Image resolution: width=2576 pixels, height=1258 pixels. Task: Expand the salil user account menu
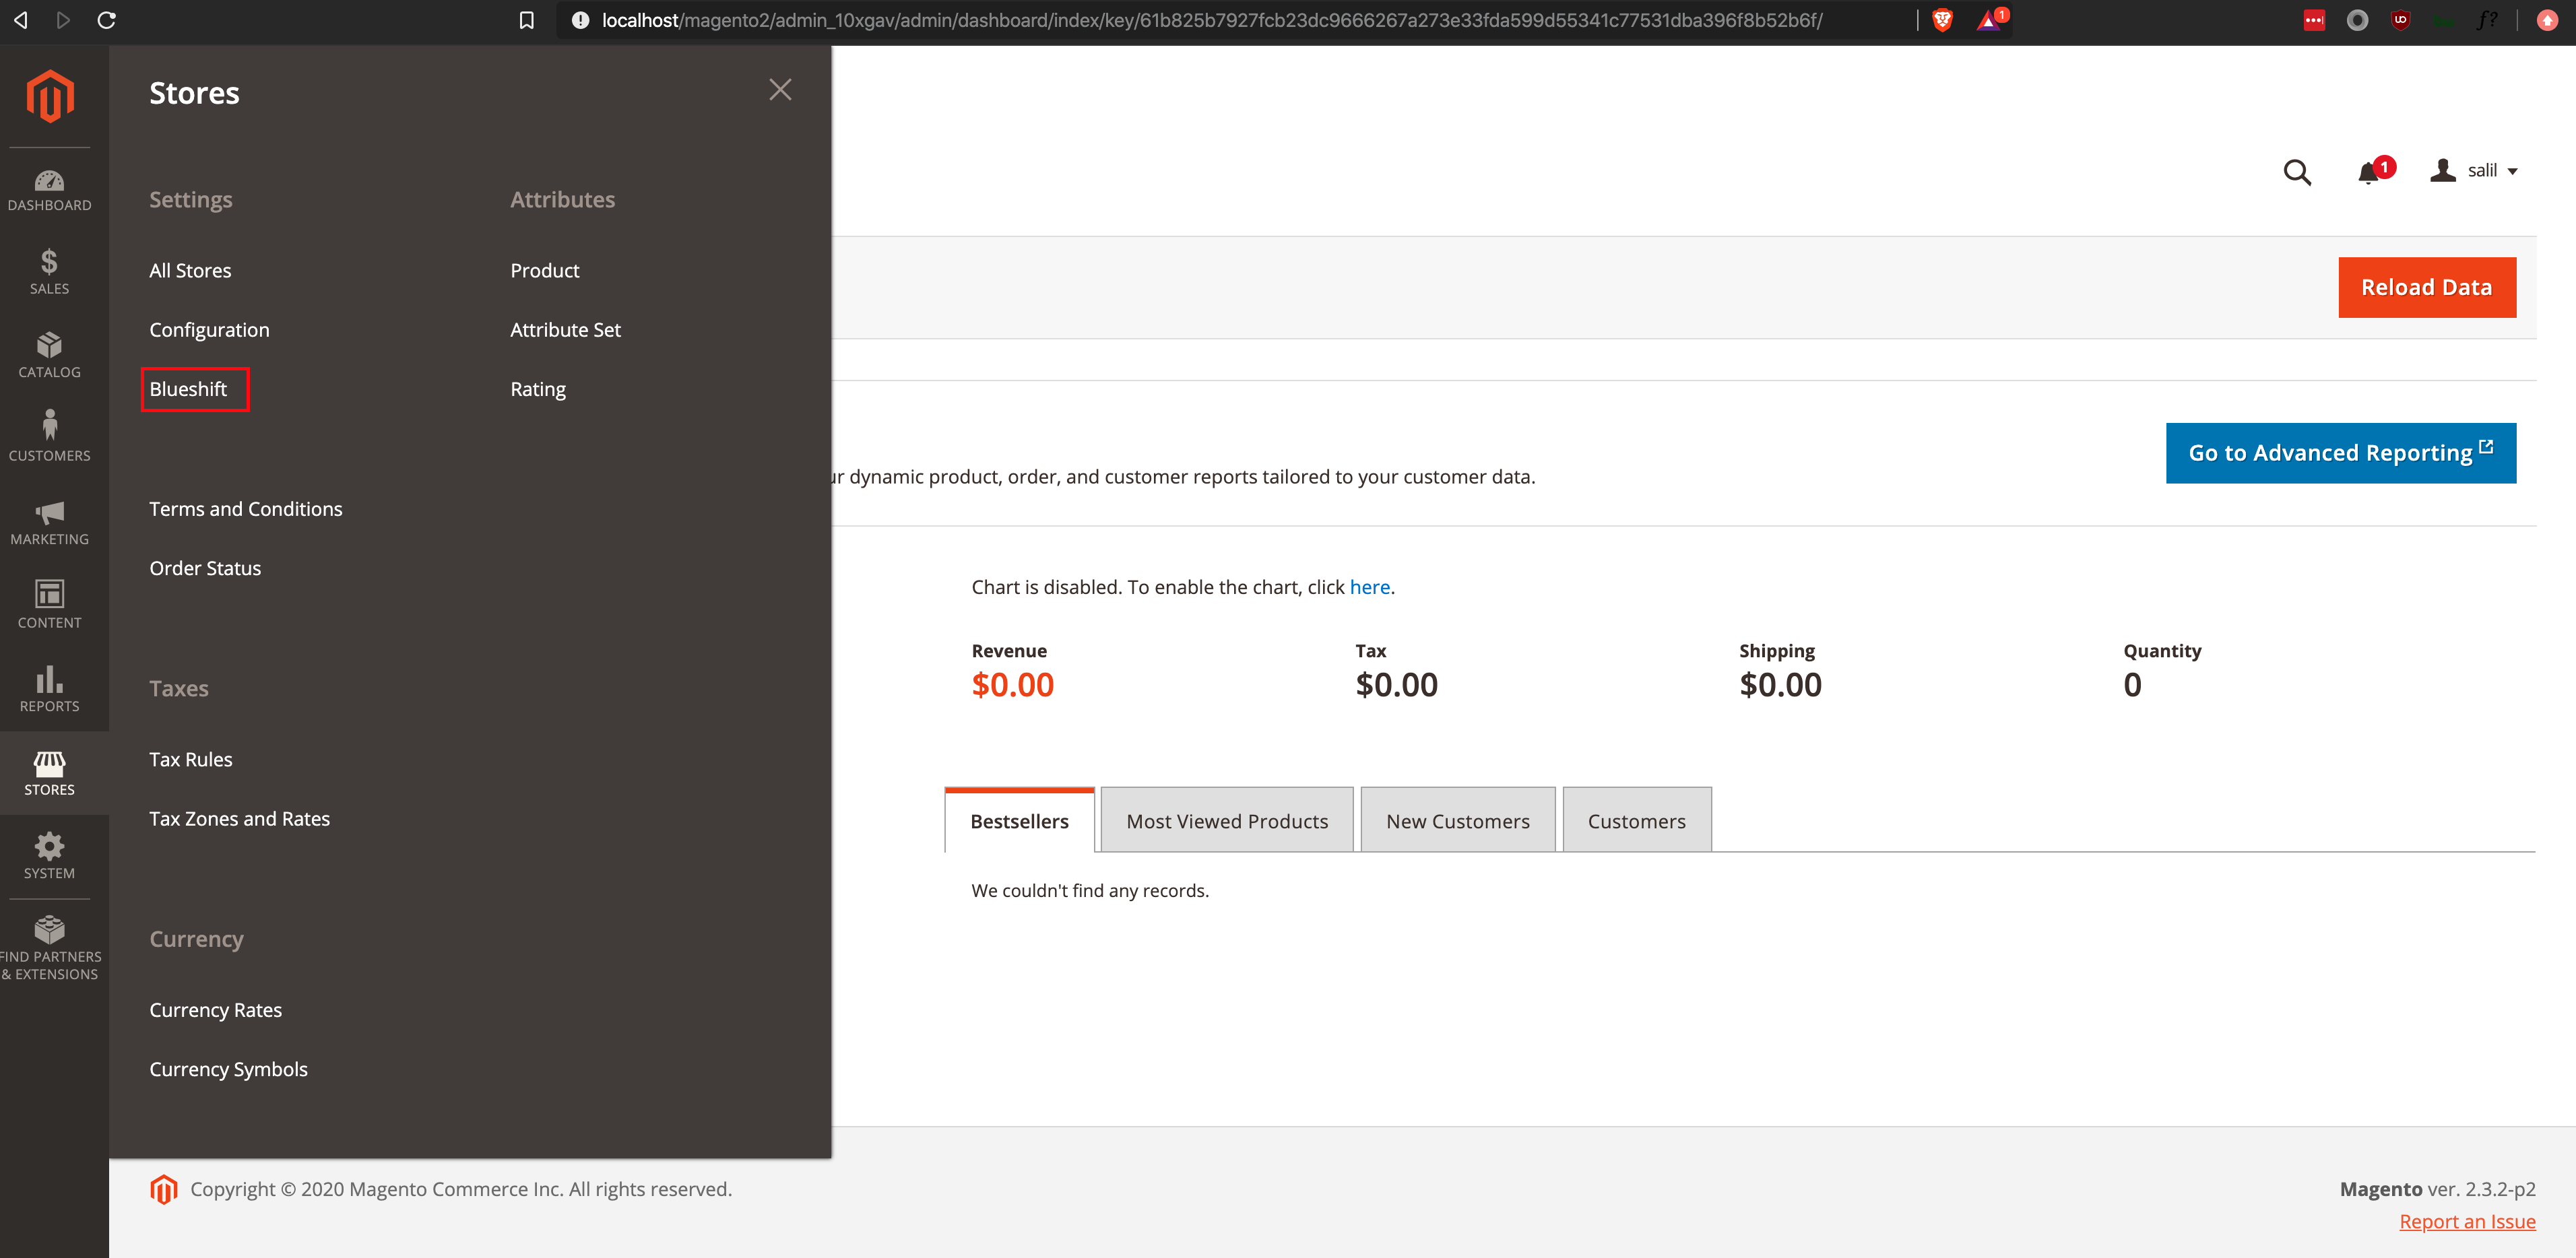pos(2474,171)
